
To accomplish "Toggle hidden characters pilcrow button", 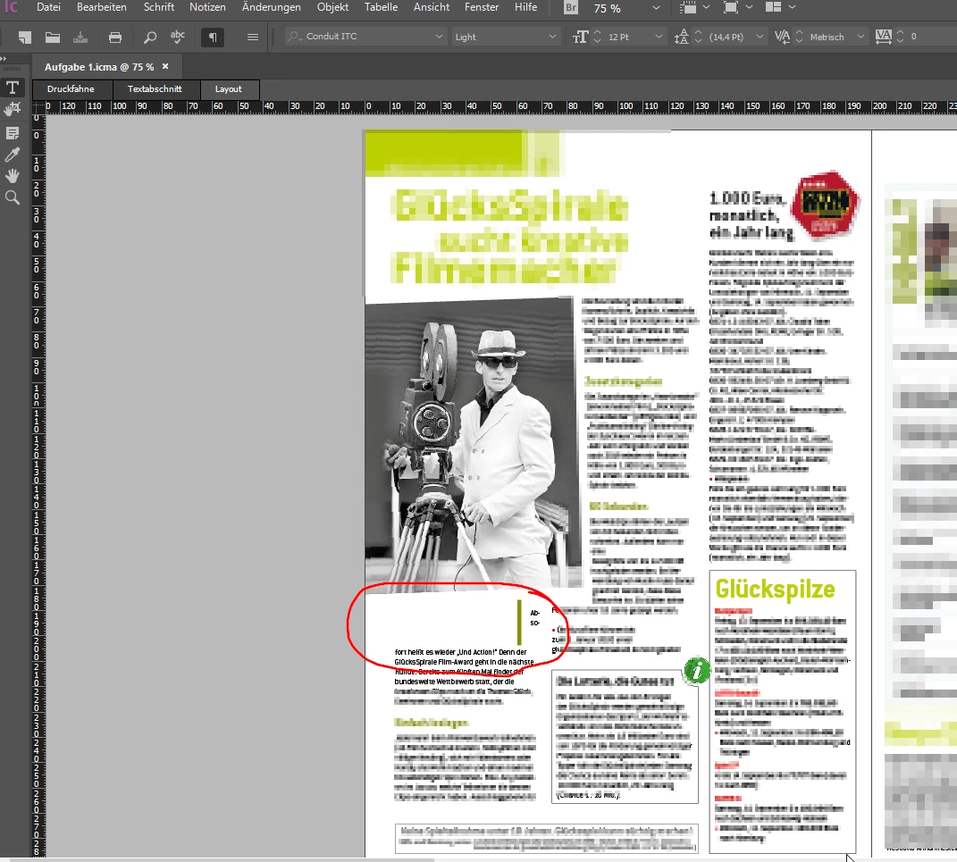I will pyautogui.click(x=213, y=38).
